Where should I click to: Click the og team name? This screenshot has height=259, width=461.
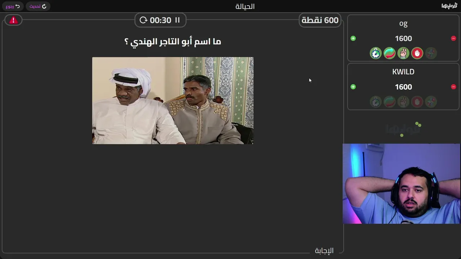tap(403, 23)
